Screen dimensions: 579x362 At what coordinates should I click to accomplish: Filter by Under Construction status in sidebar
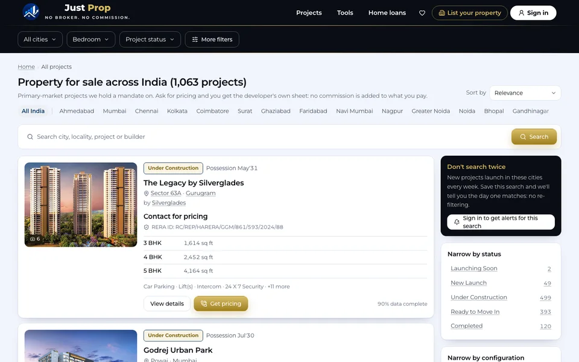478,297
